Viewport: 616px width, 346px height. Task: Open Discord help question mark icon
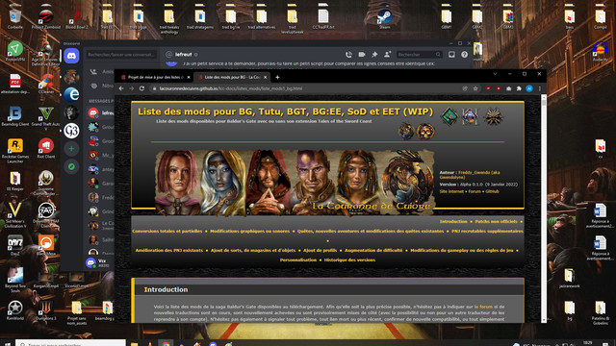coord(464,55)
